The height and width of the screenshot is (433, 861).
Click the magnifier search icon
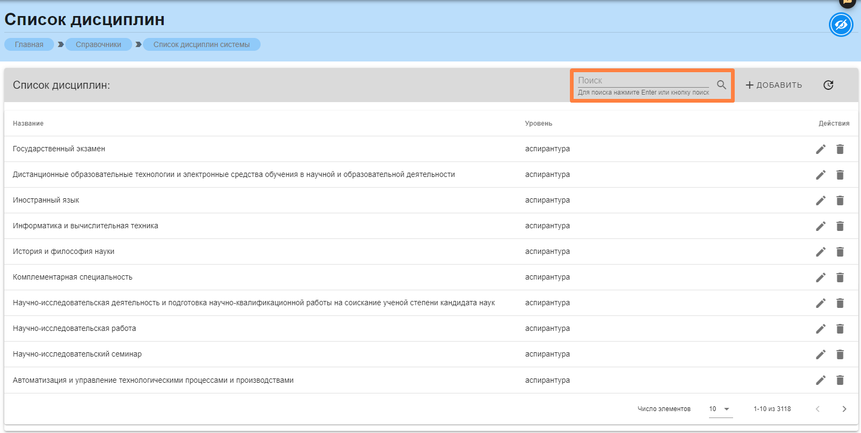(721, 85)
